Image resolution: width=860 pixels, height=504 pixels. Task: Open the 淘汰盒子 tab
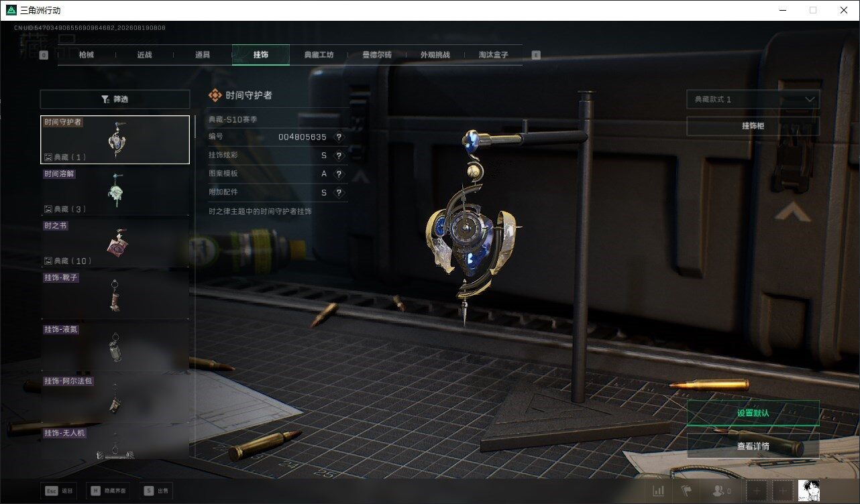[x=493, y=55]
